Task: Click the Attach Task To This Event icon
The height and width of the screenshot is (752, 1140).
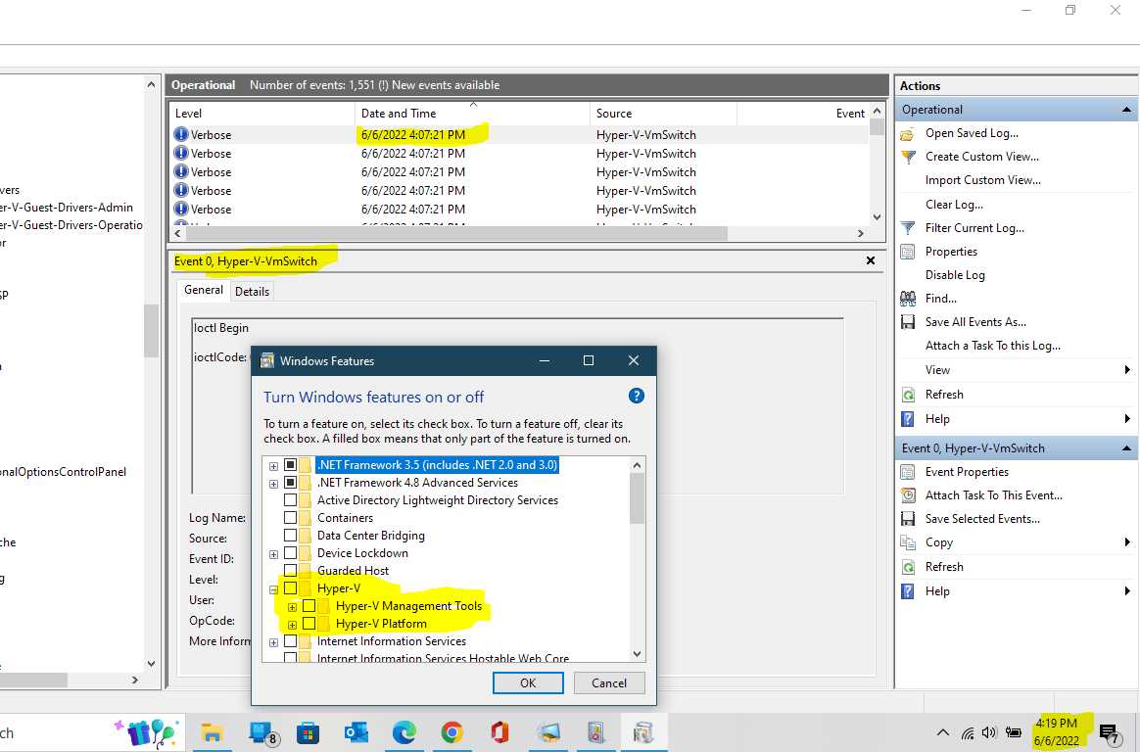Action: [907, 495]
